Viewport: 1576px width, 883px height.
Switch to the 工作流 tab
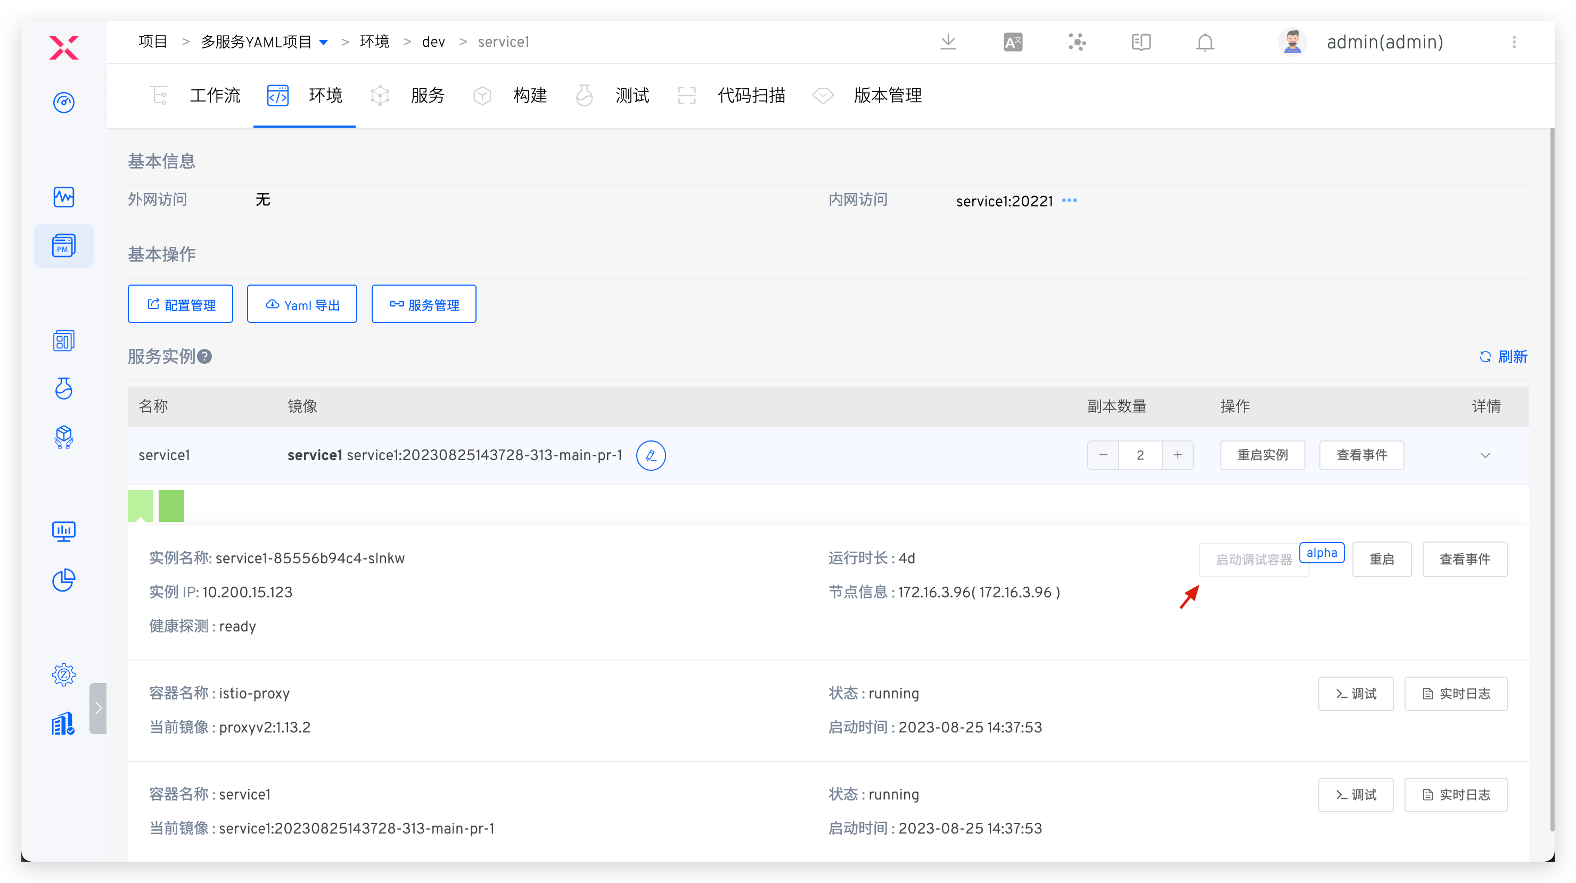(x=215, y=95)
